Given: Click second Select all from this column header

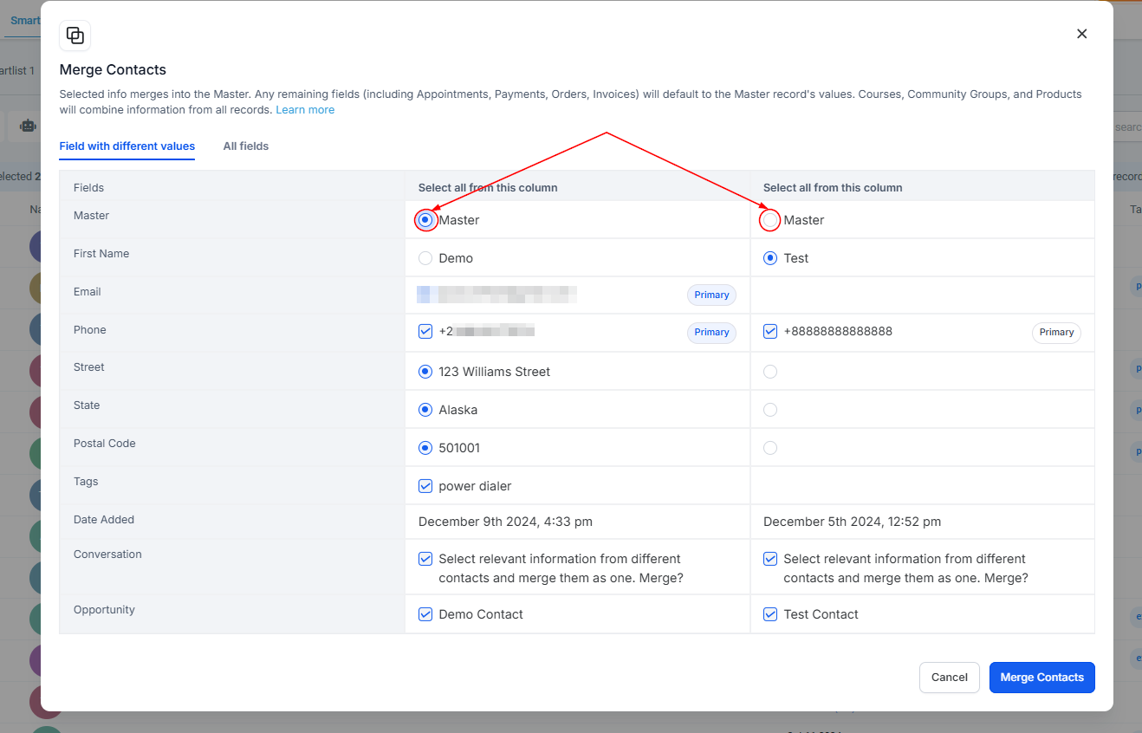Looking at the screenshot, I should (833, 188).
